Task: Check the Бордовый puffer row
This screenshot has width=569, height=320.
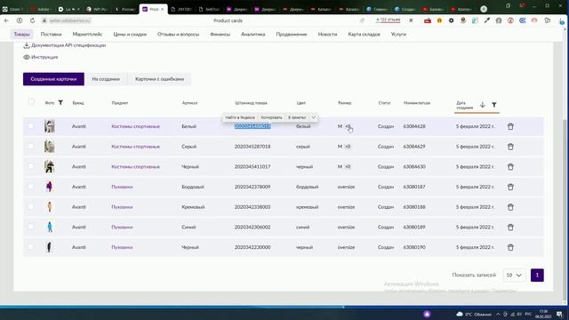Action: coord(30,187)
